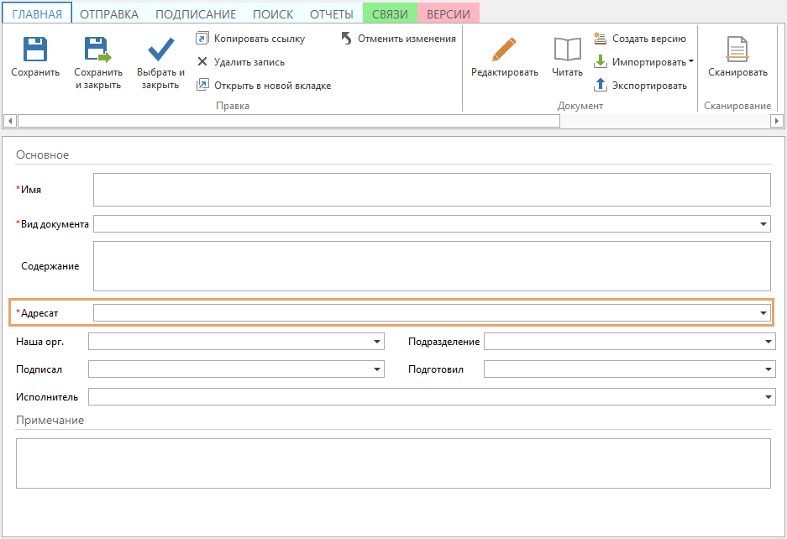The height and width of the screenshot is (539, 787).
Task: Undo changes with the arrow icon
Action: pos(347,39)
